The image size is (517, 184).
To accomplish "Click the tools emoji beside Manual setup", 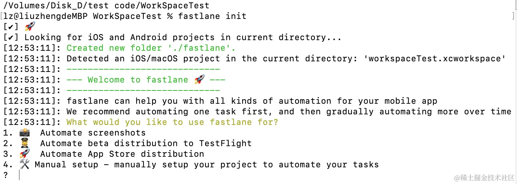I will click(x=24, y=164).
